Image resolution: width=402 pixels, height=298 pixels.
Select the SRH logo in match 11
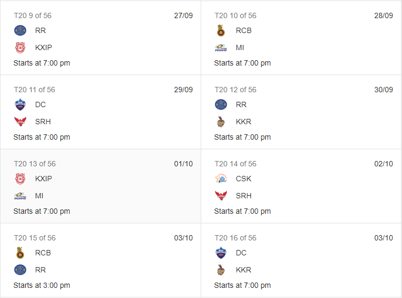tap(20, 122)
